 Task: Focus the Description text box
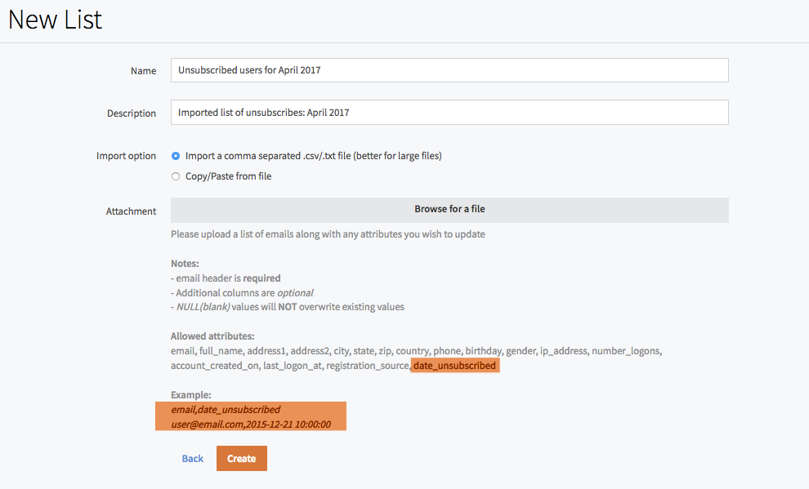449,113
